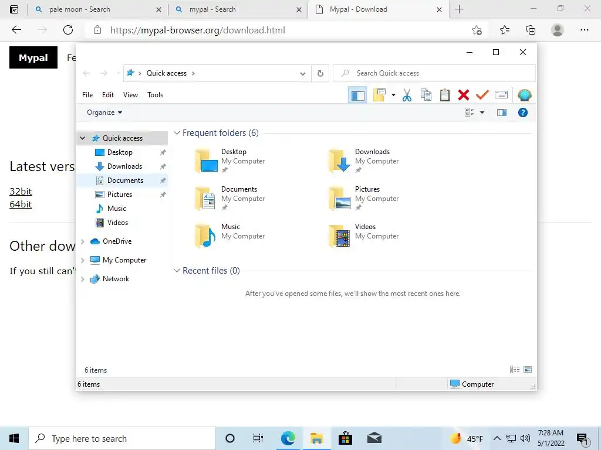Click the blue Help question mark icon

coord(523,112)
